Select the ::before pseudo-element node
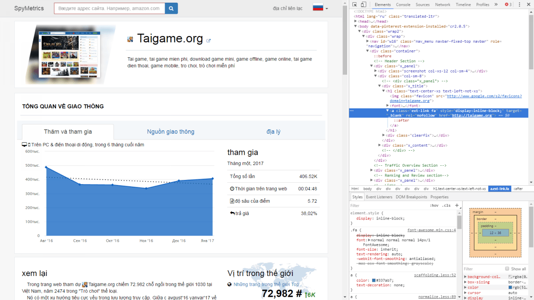The width and height of the screenshot is (534, 300). coord(382,56)
